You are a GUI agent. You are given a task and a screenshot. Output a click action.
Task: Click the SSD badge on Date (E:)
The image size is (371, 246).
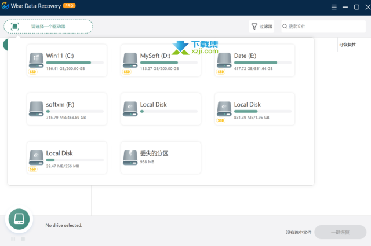(x=221, y=72)
